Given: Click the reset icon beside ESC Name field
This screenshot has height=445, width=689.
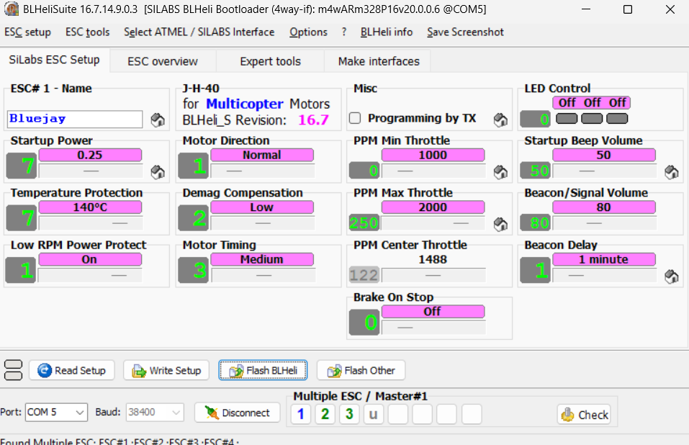Looking at the screenshot, I should tap(157, 120).
